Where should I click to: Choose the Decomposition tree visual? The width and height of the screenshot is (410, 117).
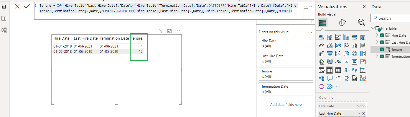pos(322,78)
